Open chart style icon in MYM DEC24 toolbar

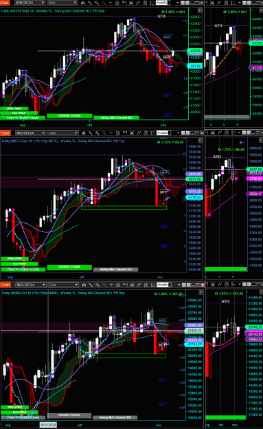83,3
